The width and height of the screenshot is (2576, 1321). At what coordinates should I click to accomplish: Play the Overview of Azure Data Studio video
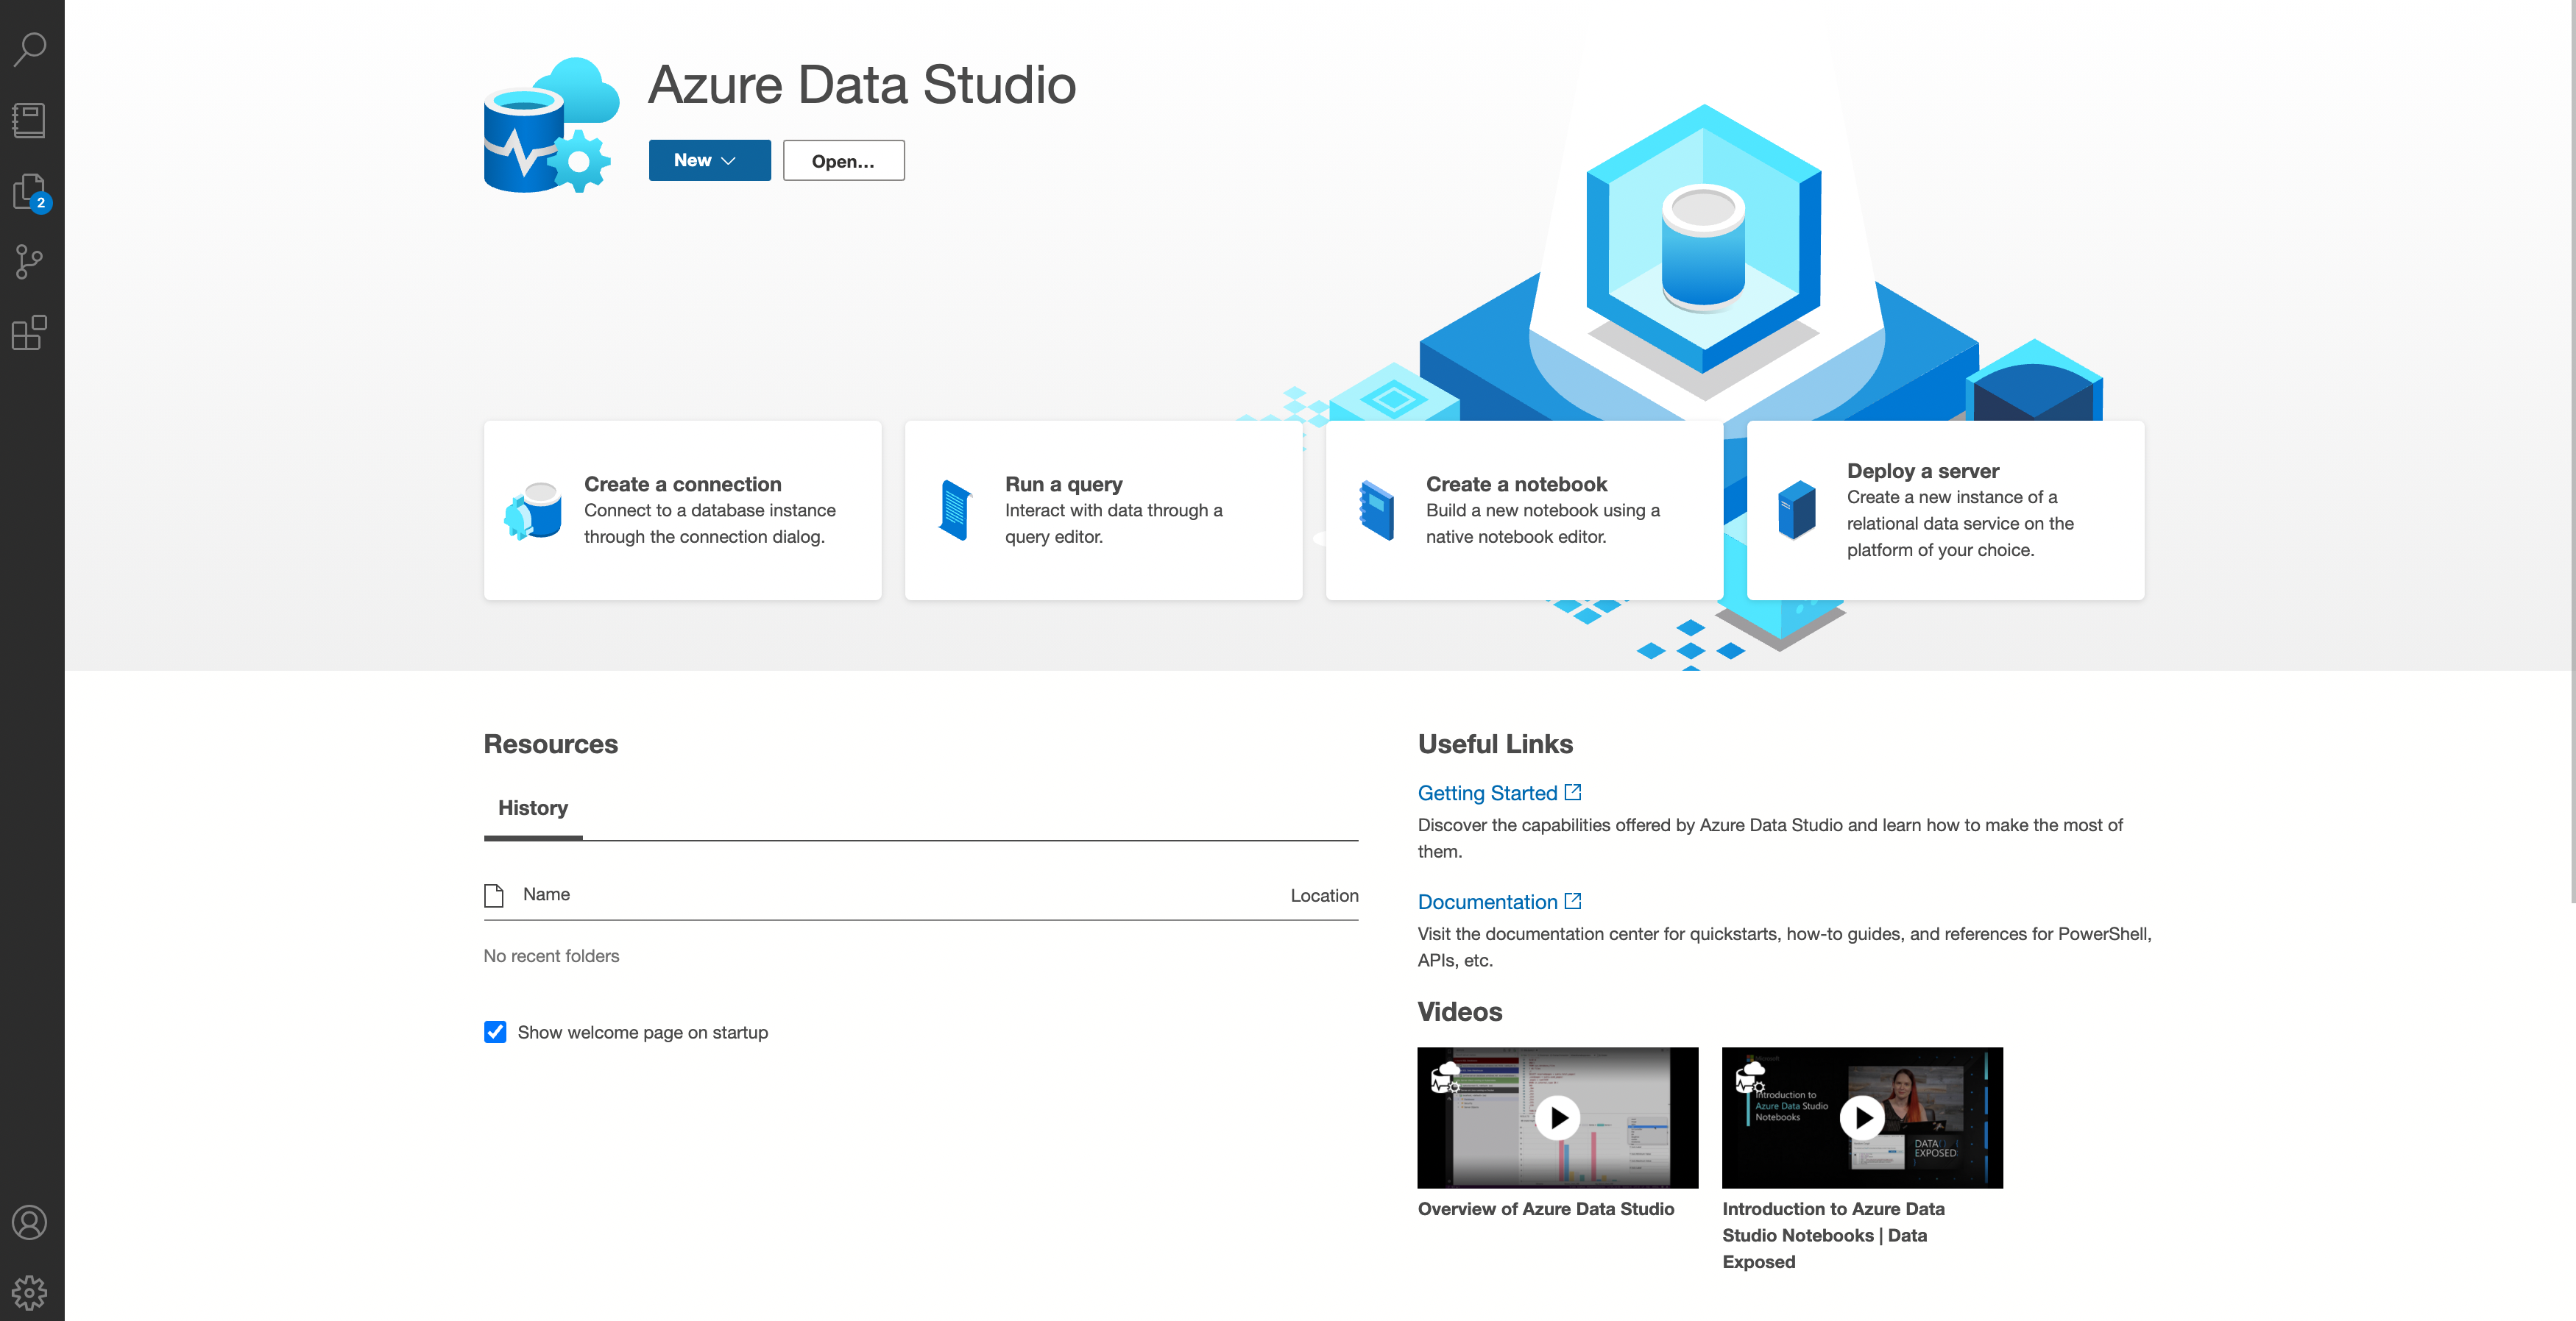click(x=1557, y=1118)
